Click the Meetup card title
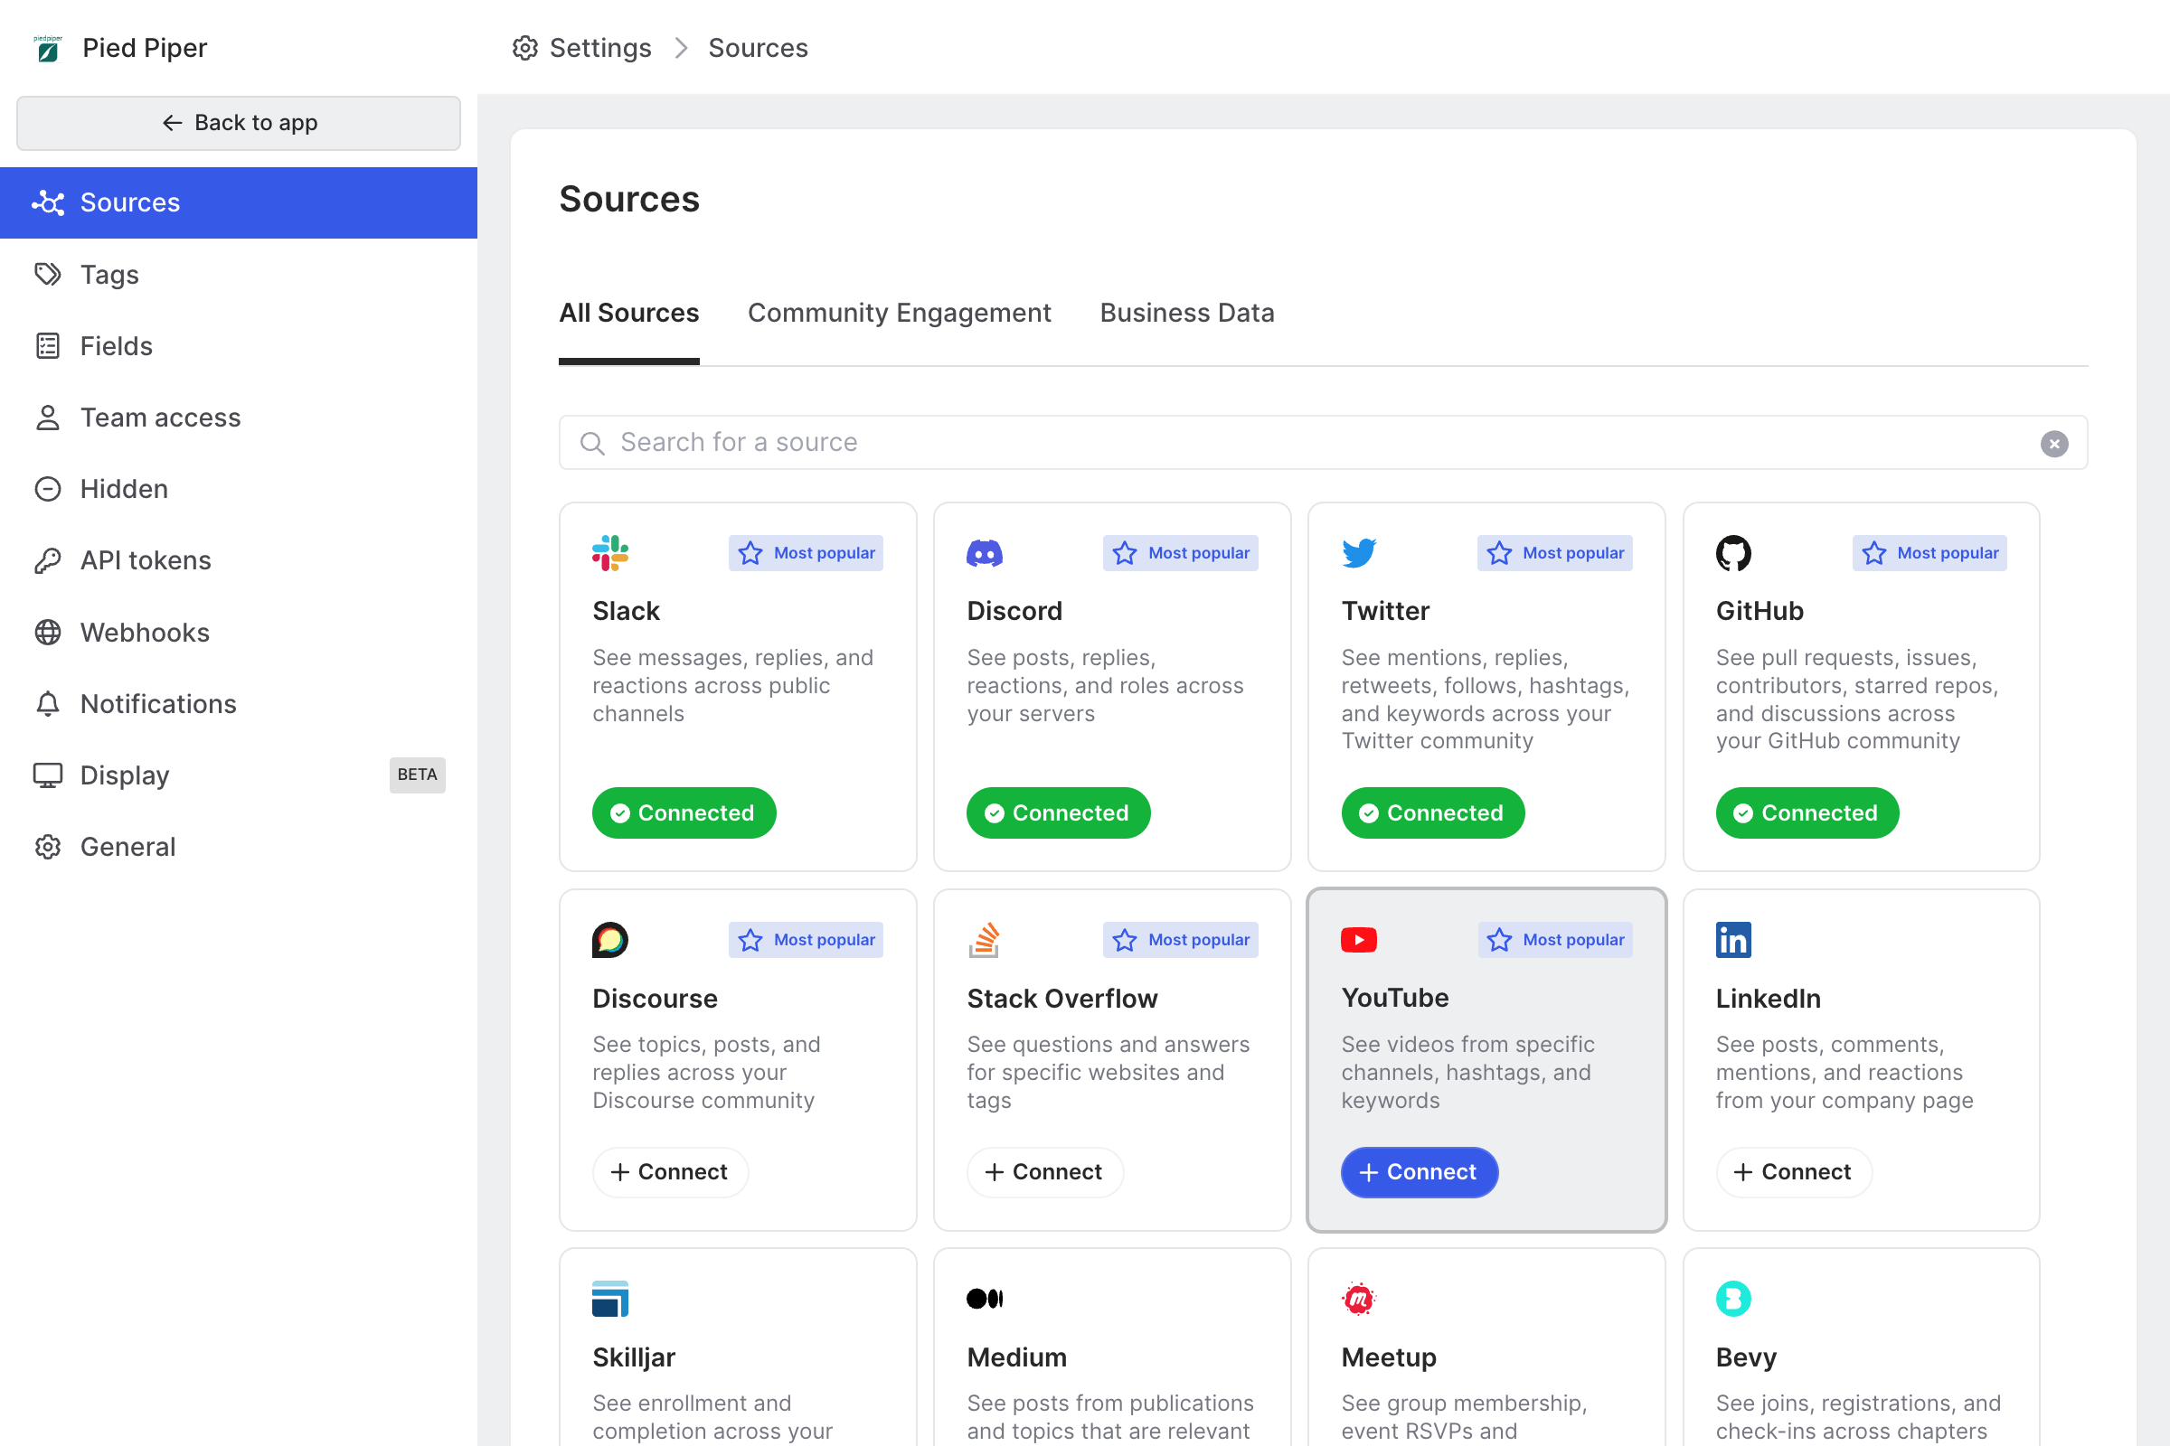The height and width of the screenshot is (1446, 2170). [1389, 1357]
